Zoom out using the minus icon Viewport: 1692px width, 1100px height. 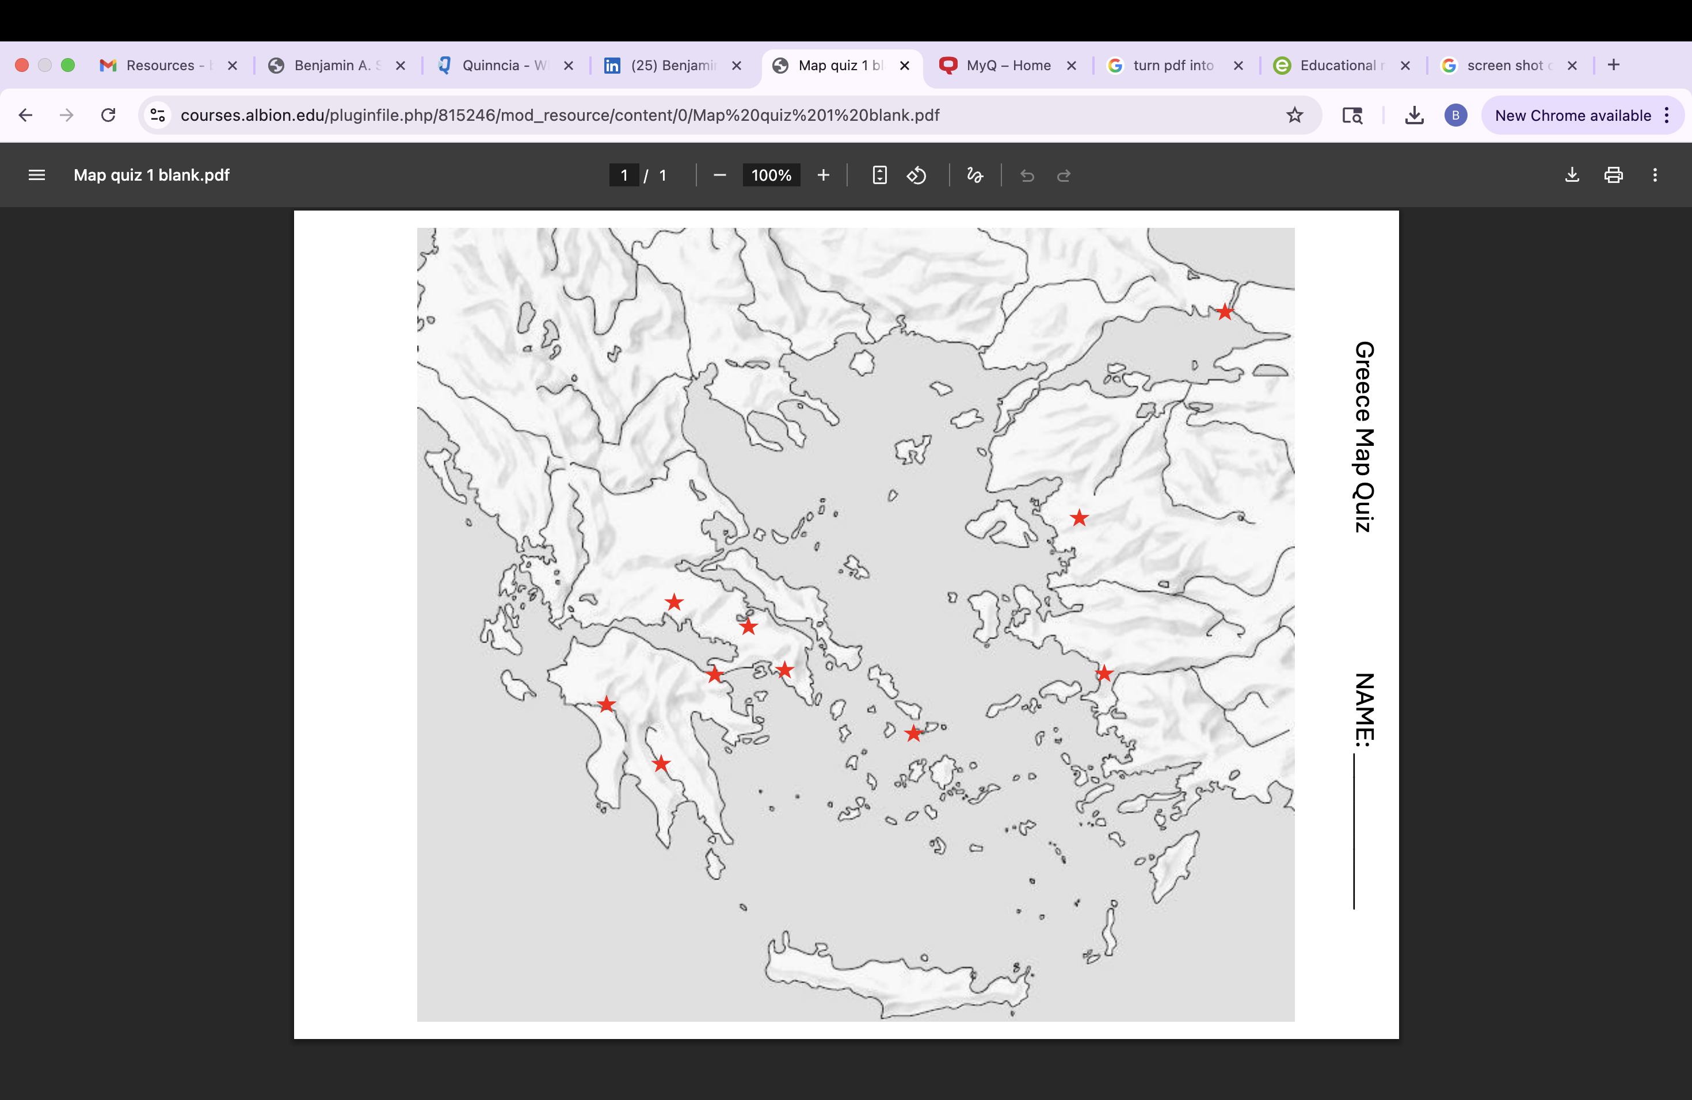click(719, 175)
